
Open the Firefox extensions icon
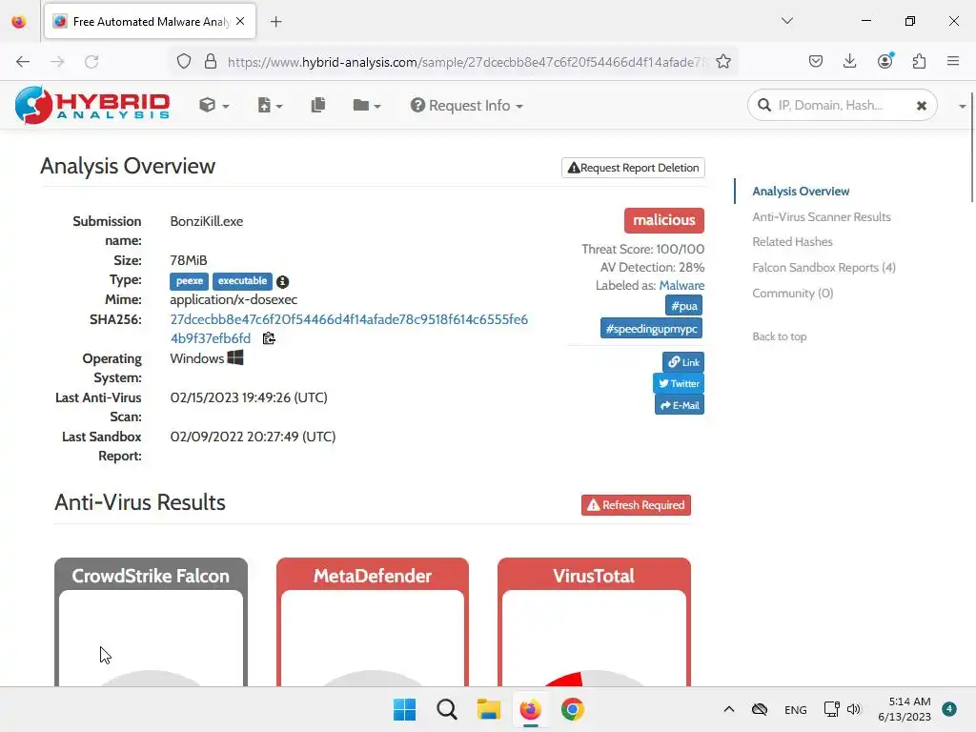click(x=919, y=61)
